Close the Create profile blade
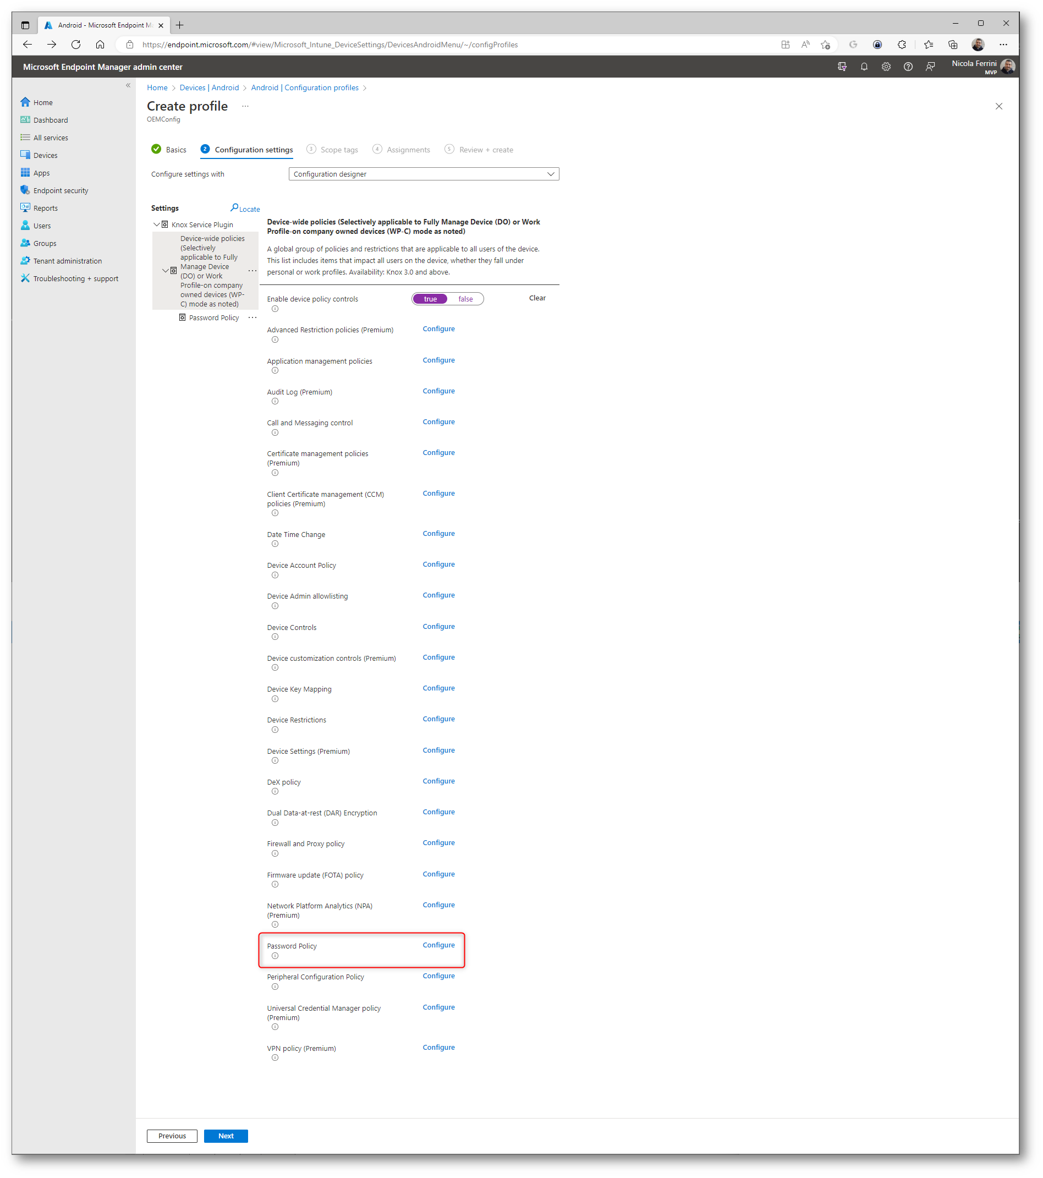Screen dimensions: 1043x1178 point(998,106)
